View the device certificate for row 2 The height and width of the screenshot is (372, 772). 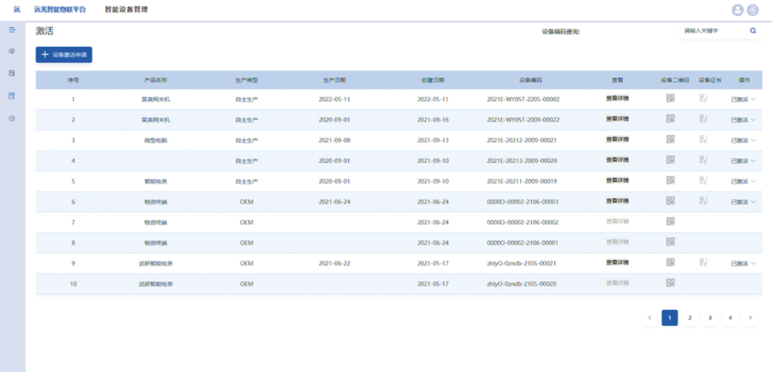click(x=703, y=119)
